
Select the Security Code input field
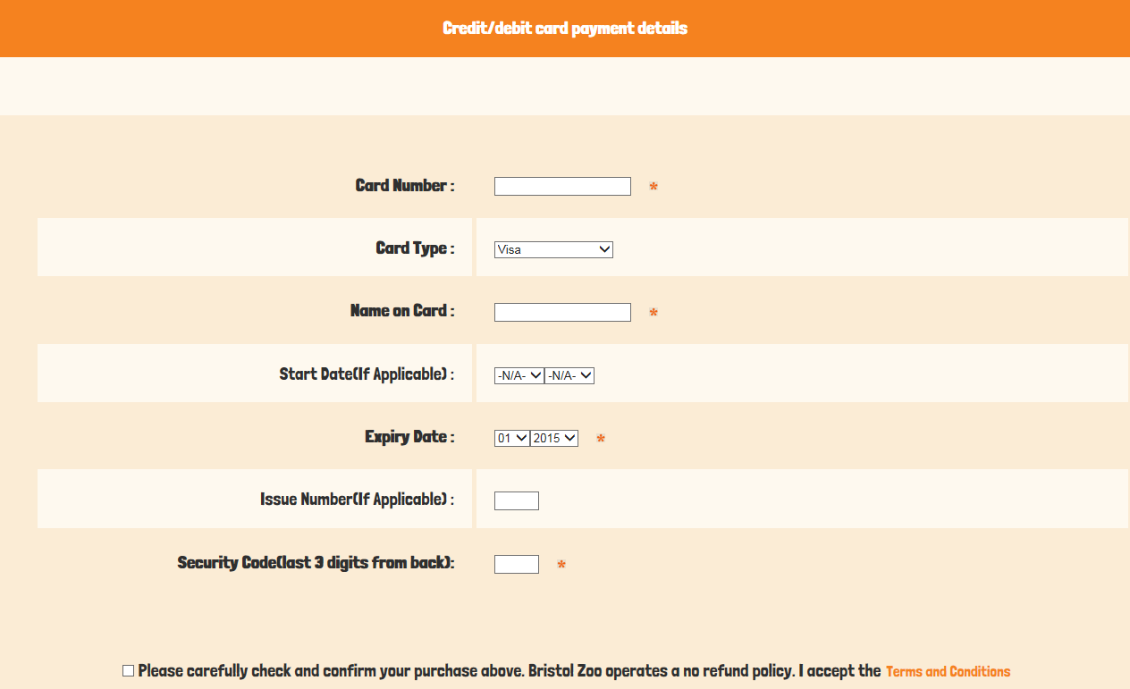tap(517, 565)
